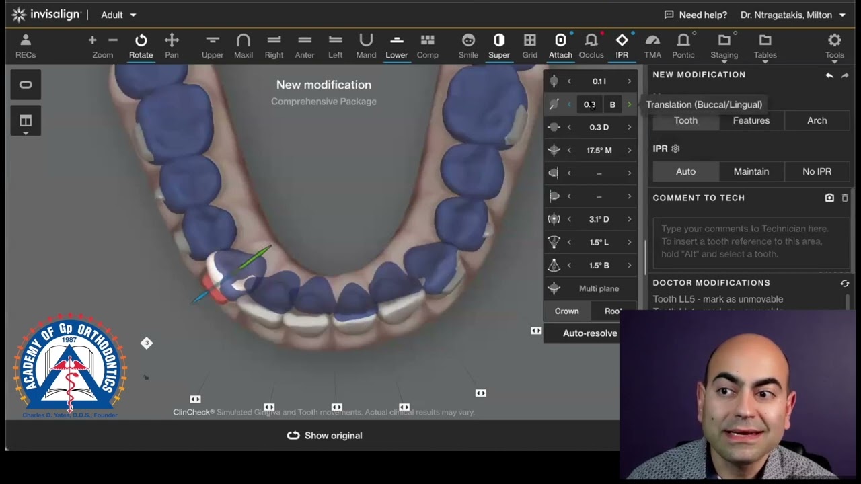The height and width of the screenshot is (484, 861).
Task: Click the Comment to Tech text box
Action: (751, 242)
